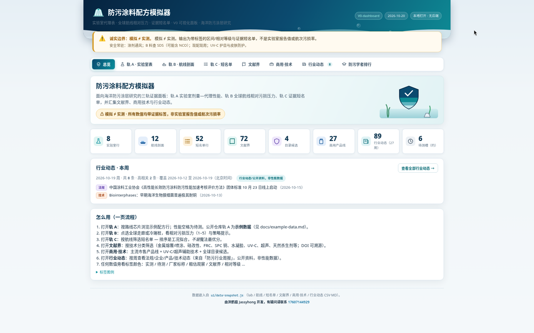The width and height of the screenshot is (534, 333).
Task: Click the warning triangle icon in banner
Action: click(102, 38)
